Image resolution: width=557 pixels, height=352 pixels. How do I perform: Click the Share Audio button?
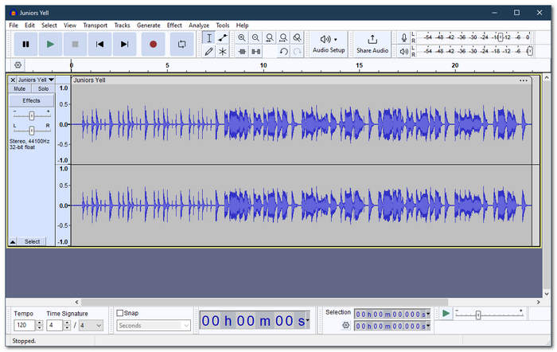point(372,44)
